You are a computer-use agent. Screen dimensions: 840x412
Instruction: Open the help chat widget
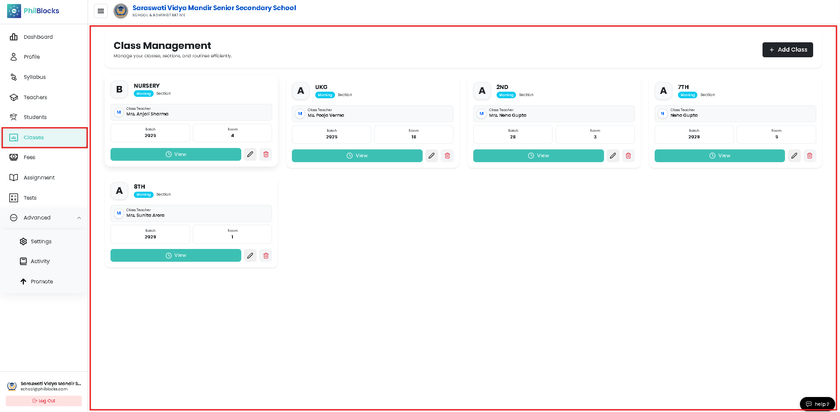pos(818,404)
